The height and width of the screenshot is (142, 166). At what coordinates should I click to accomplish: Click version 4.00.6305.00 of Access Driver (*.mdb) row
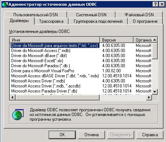click(114, 81)
